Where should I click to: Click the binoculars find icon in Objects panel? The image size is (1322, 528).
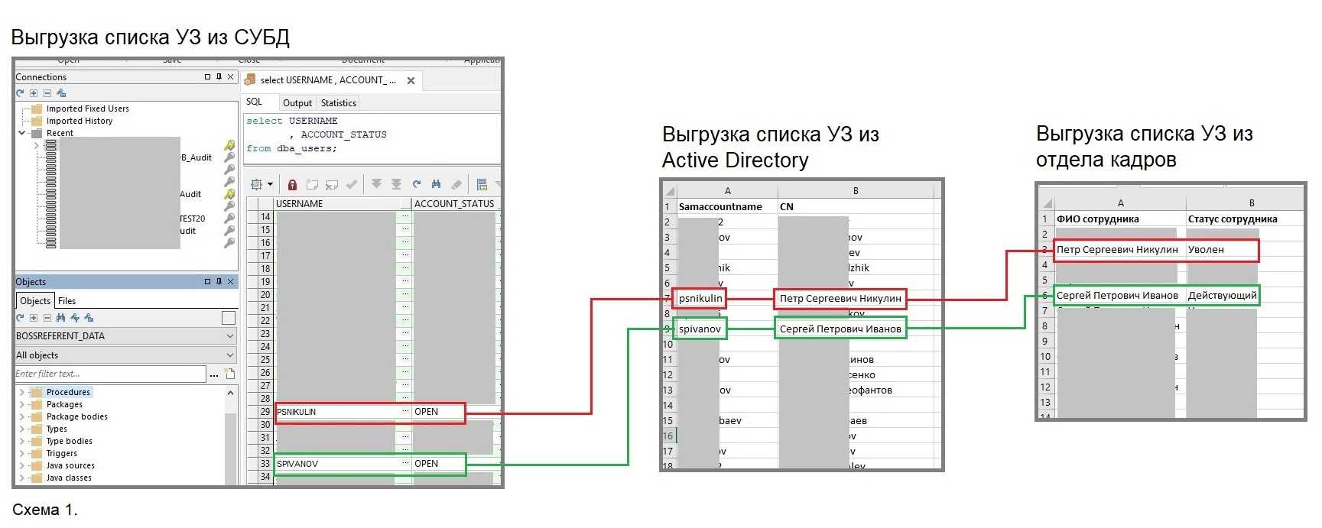(x=60, y=318)
